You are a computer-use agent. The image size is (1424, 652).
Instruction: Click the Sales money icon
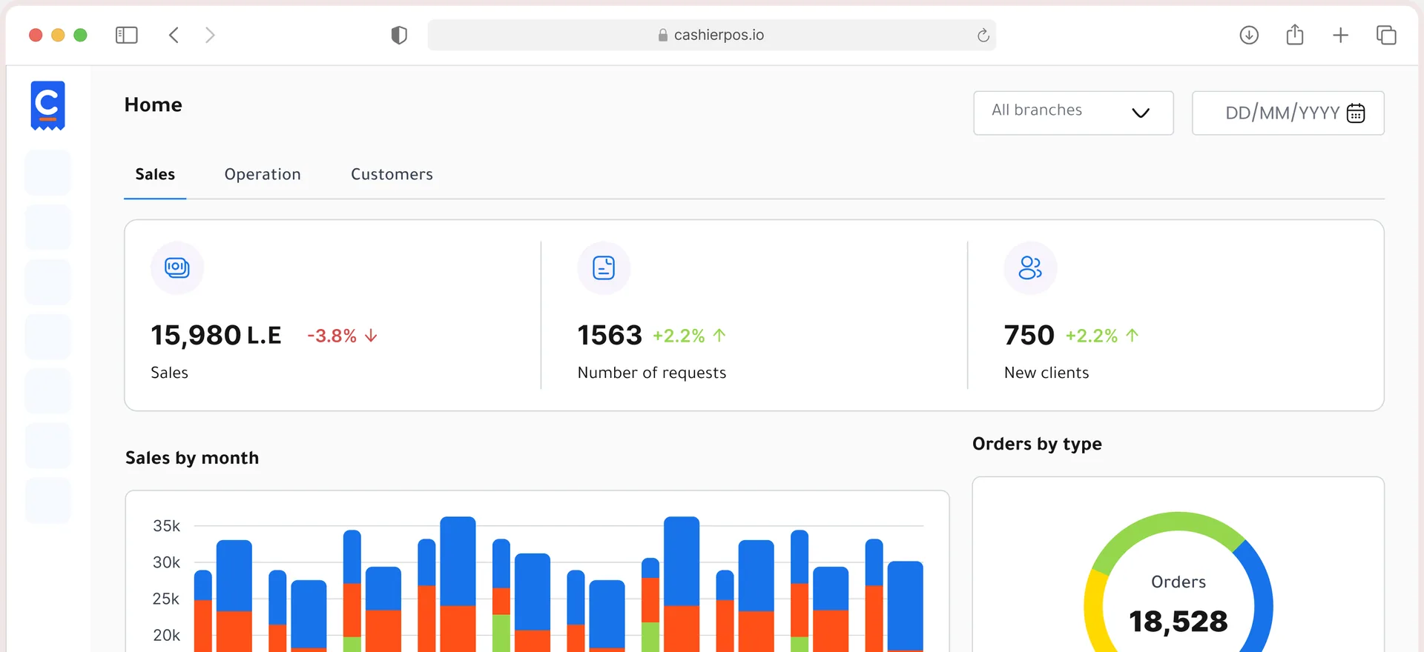click(x=177, y=267)
